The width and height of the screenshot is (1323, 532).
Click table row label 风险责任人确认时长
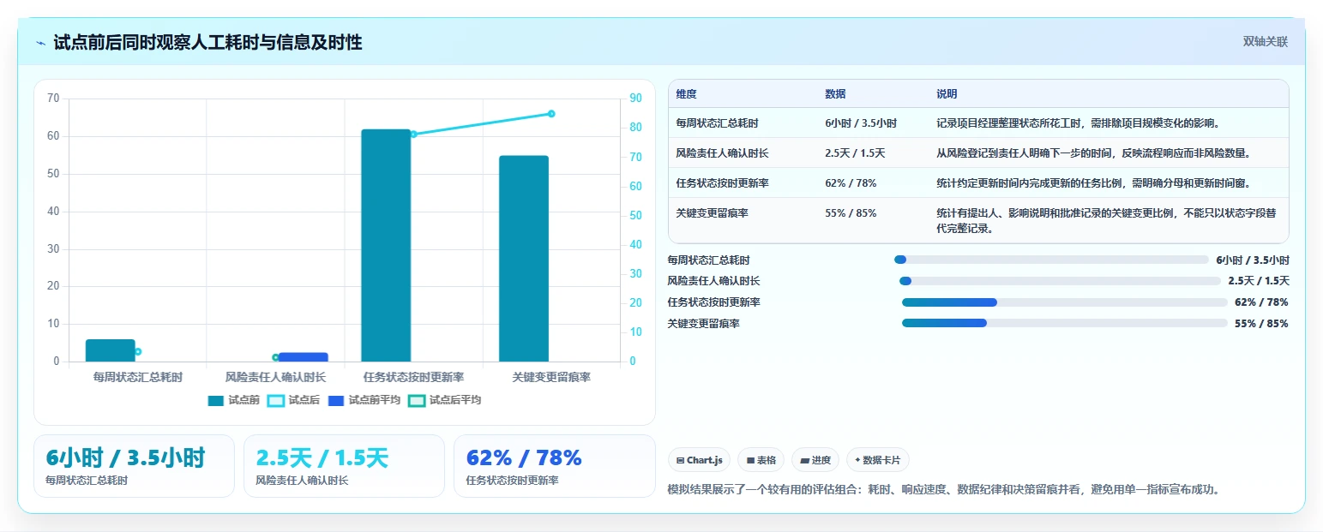tap(722, 153)
